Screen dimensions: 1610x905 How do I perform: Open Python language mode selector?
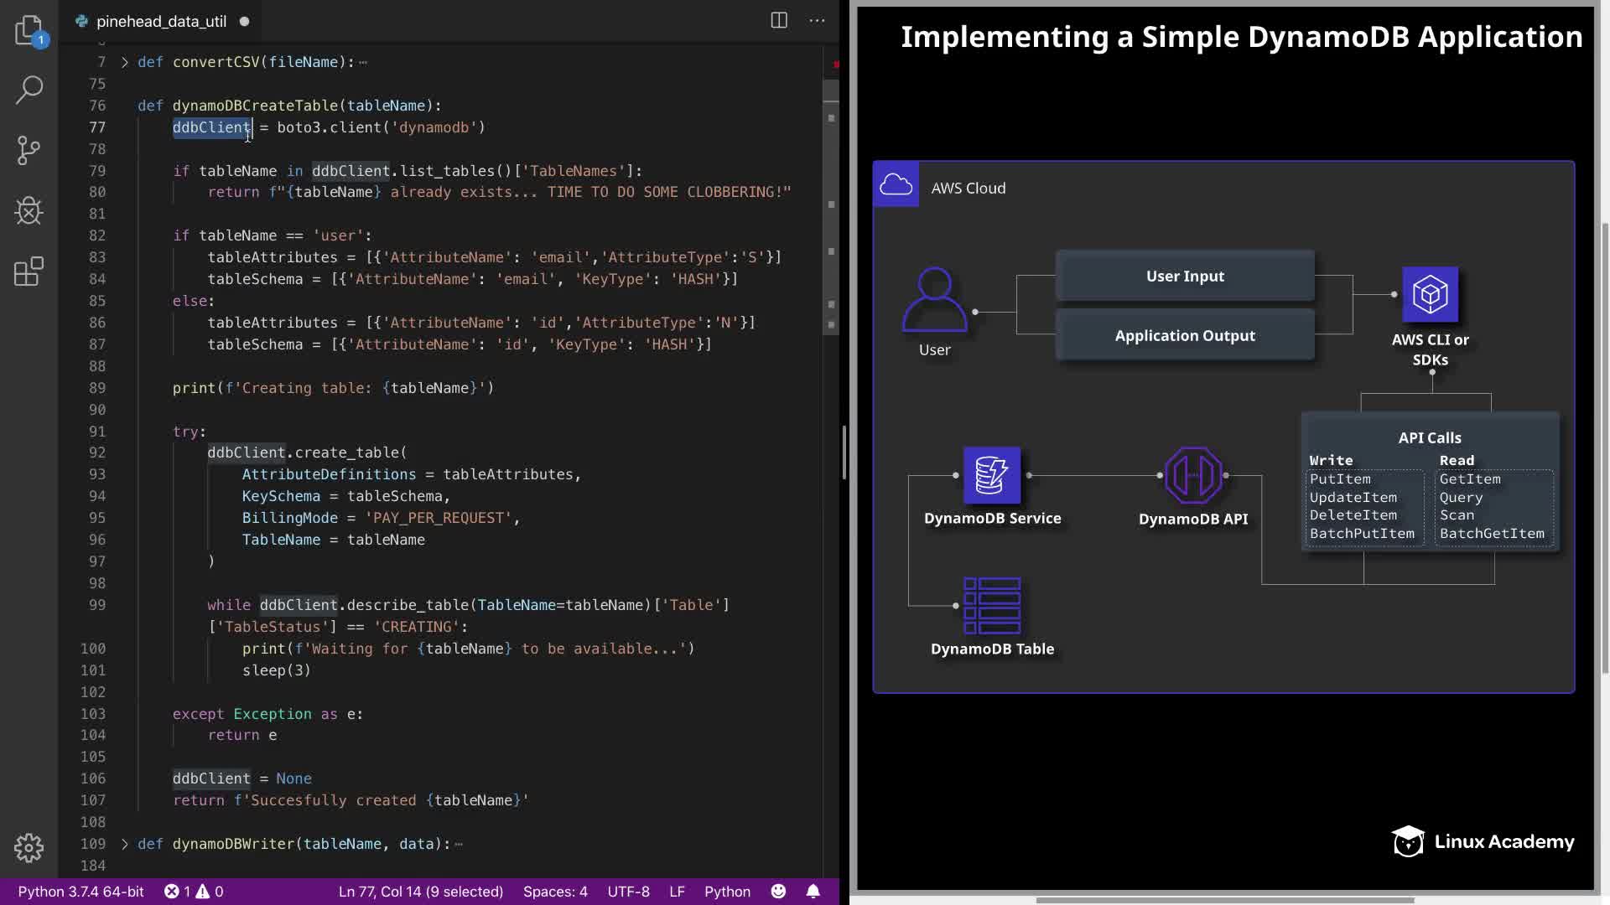coord(726,891)
